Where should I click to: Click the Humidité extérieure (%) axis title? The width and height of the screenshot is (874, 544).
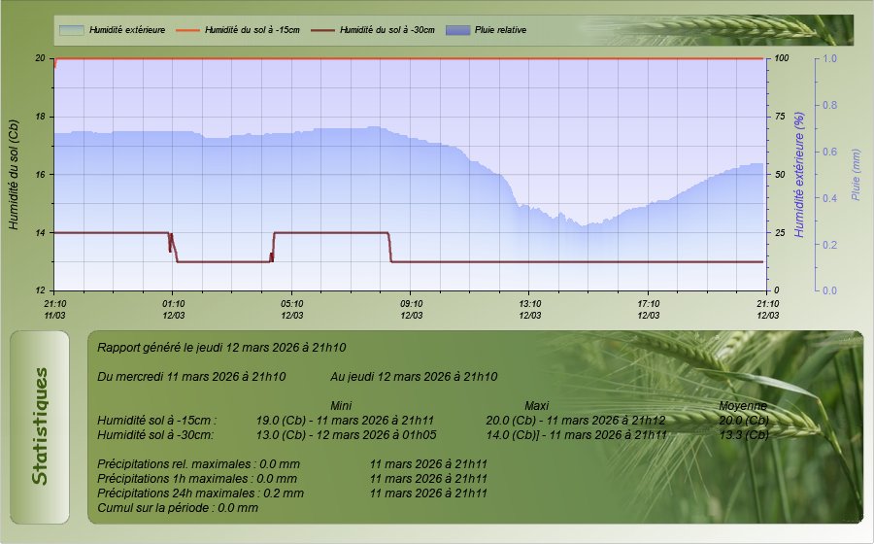click(x=799, y=175)
